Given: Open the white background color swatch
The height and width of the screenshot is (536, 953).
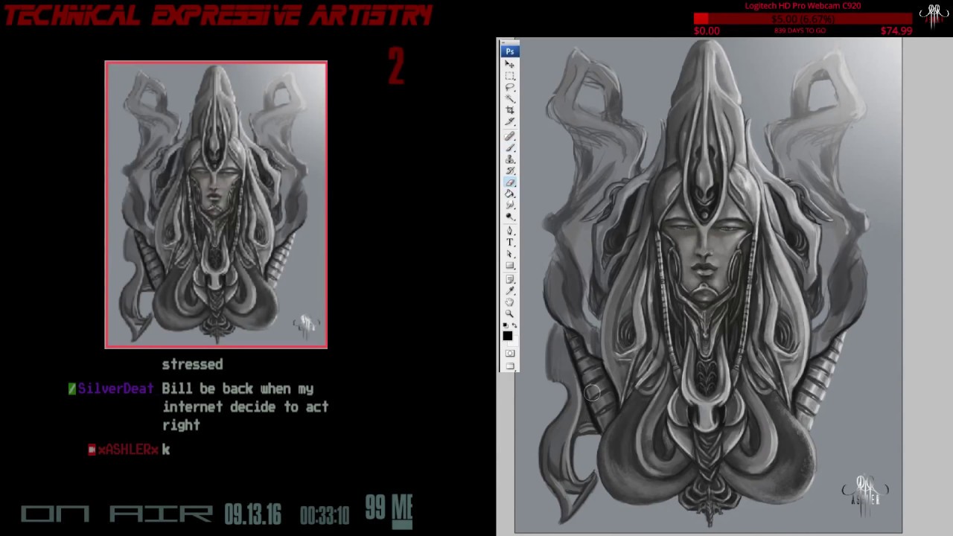Looking at the screenshot, I should tap(515, 344).
